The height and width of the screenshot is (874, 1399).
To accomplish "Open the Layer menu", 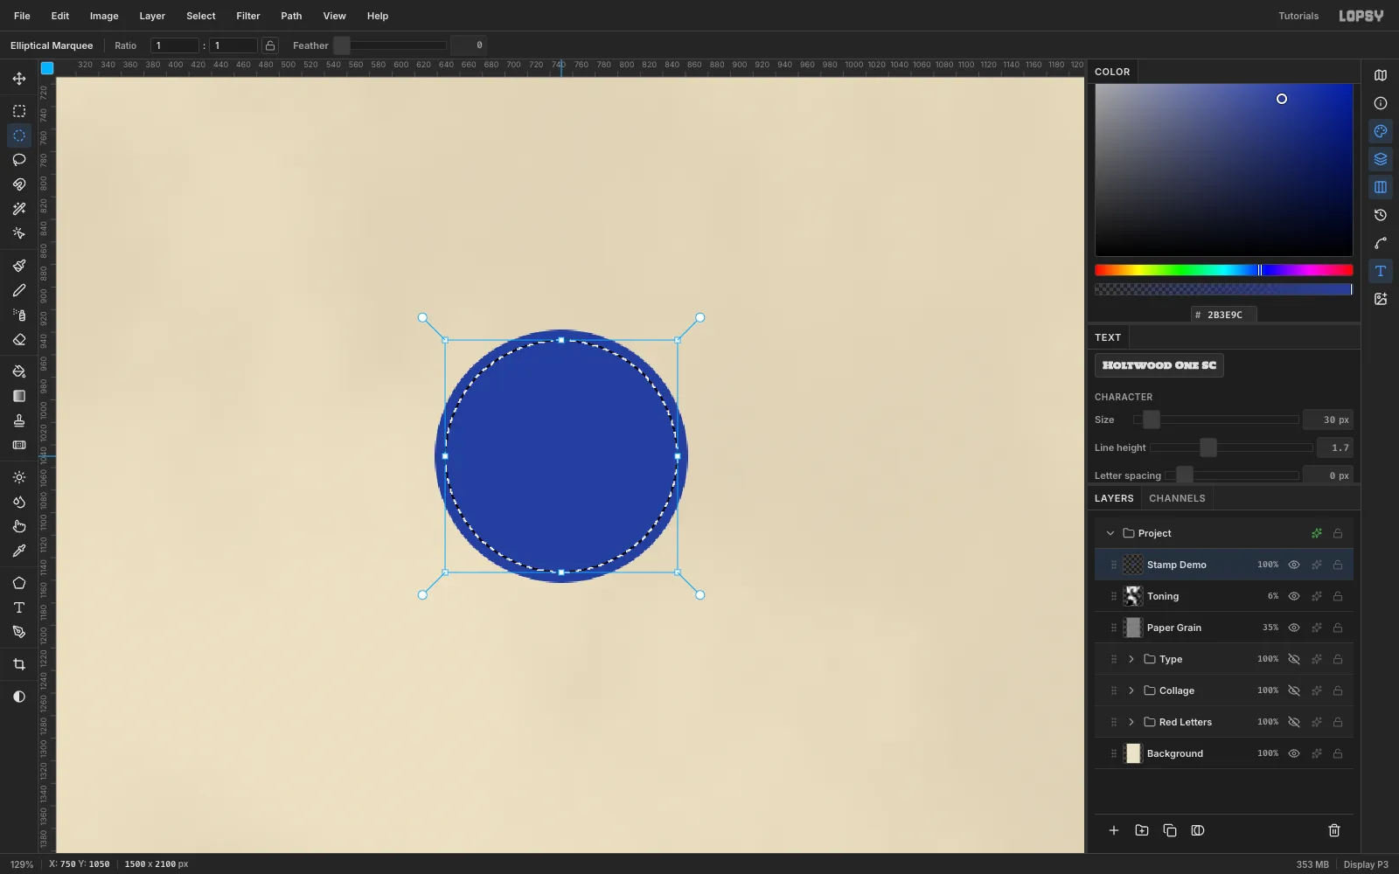I will 152,16.
